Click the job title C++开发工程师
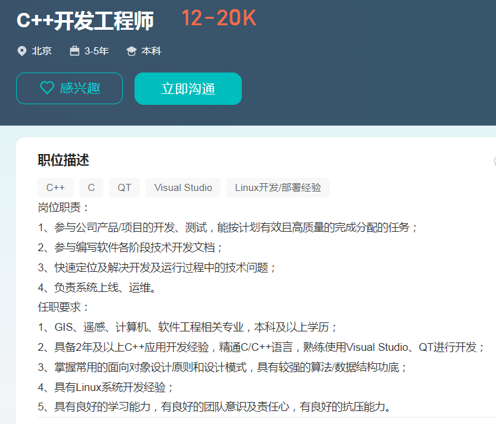Image resolution: width=496 pixels, height=424 pixels. click(x=85, y=21)
